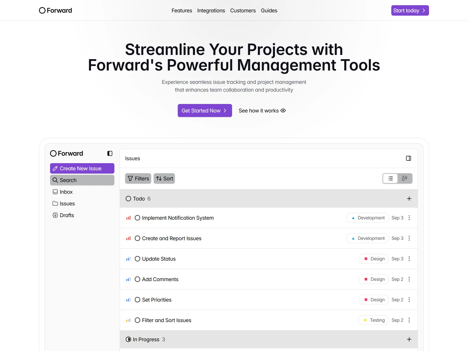This screenshot has height=351, width=468.
Task: Click the Get Started Now button
Action: coord(205,110)
